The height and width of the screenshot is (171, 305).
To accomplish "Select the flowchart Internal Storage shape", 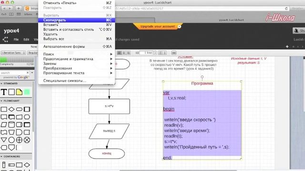I will [27, 124].
